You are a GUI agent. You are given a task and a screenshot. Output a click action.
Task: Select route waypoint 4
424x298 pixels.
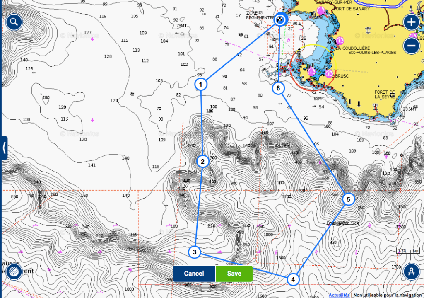pyautogui.click(x=293, y=279)
